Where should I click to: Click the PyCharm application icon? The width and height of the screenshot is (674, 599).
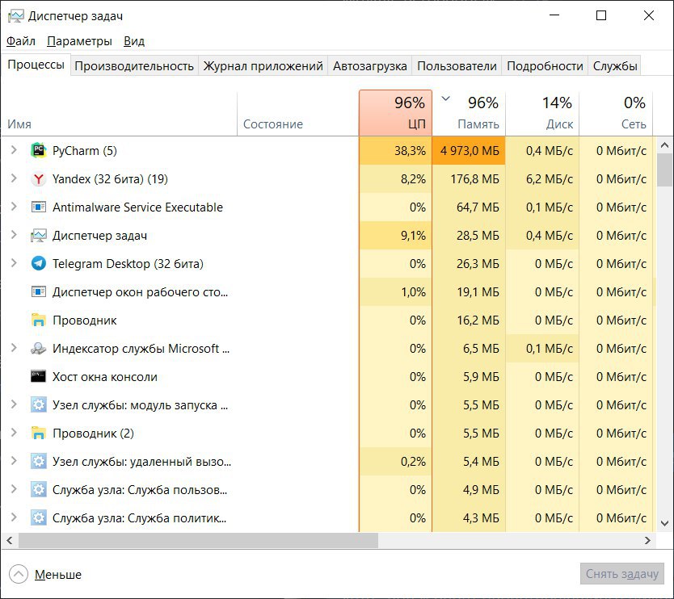point(38,151)
